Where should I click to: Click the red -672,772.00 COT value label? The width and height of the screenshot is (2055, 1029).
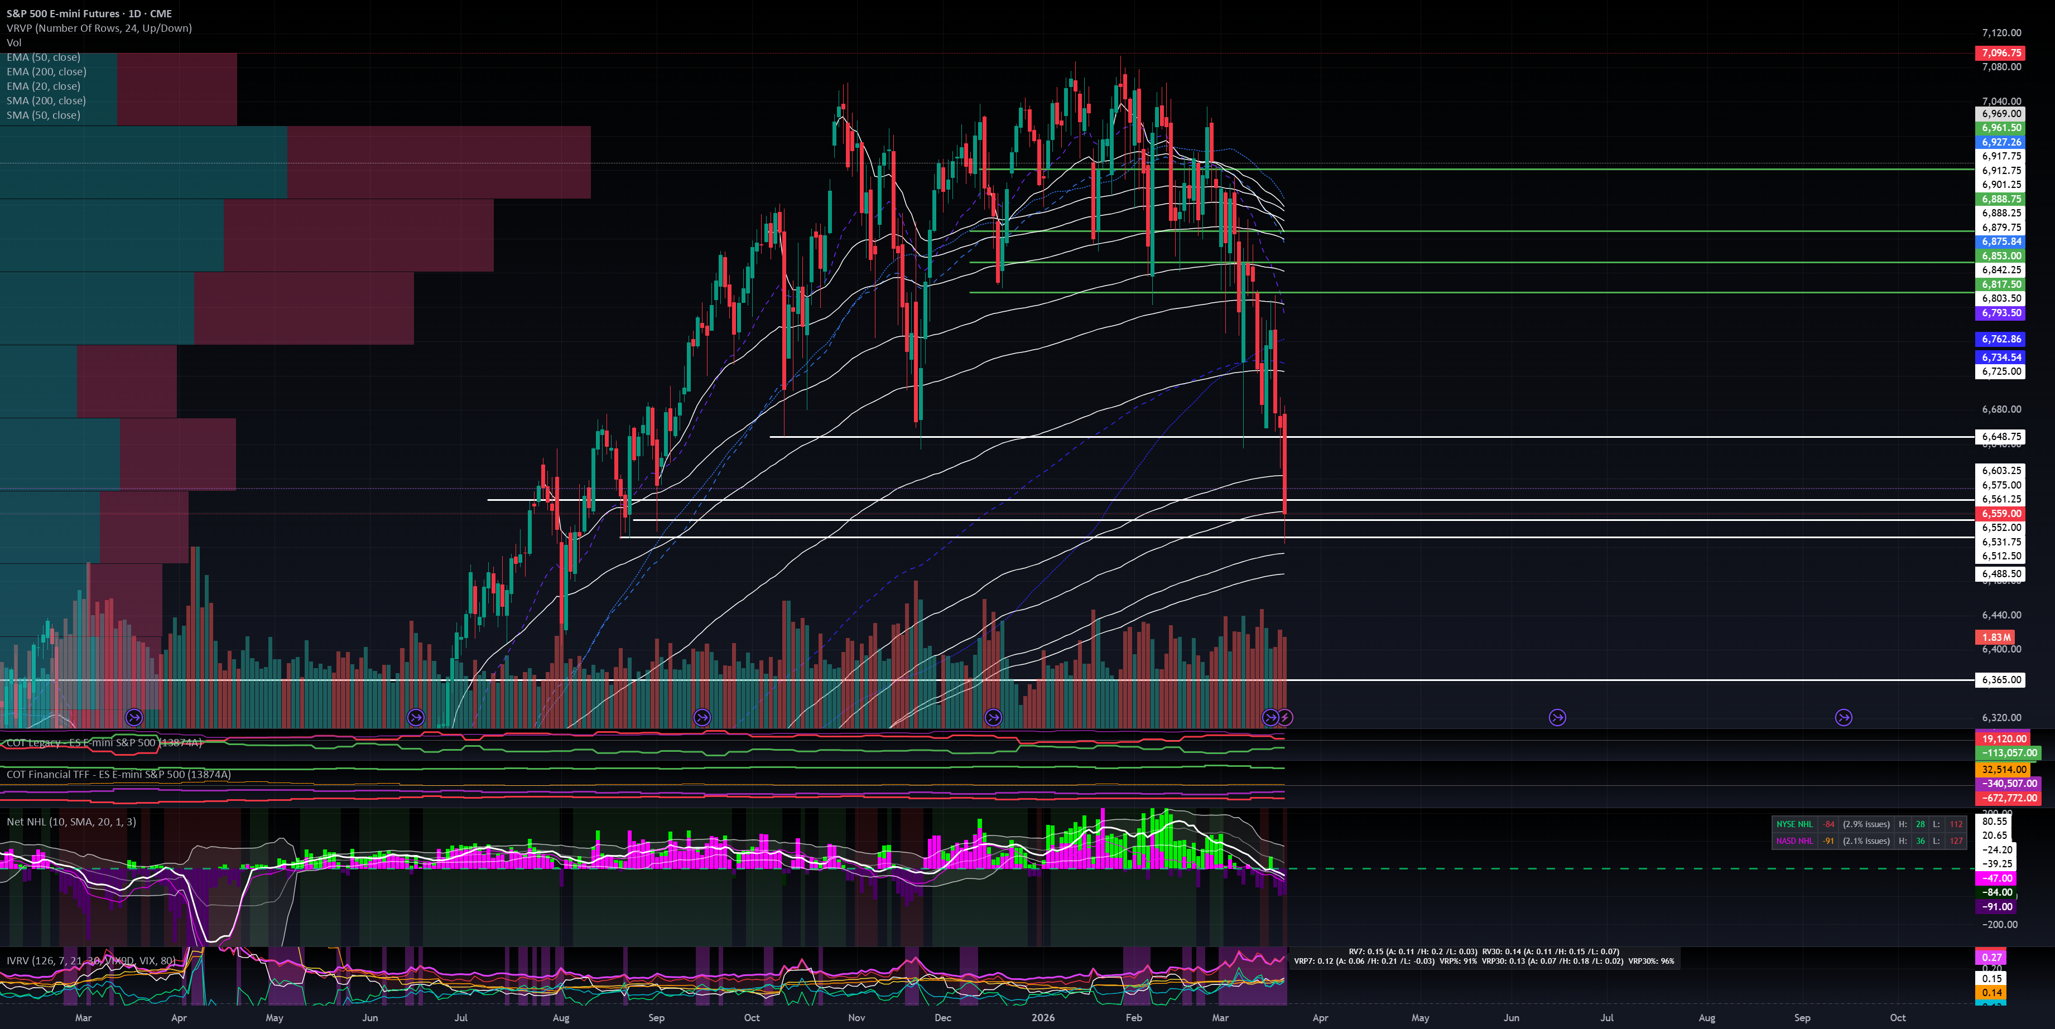pyautogui.click(x=2009, y=798)
